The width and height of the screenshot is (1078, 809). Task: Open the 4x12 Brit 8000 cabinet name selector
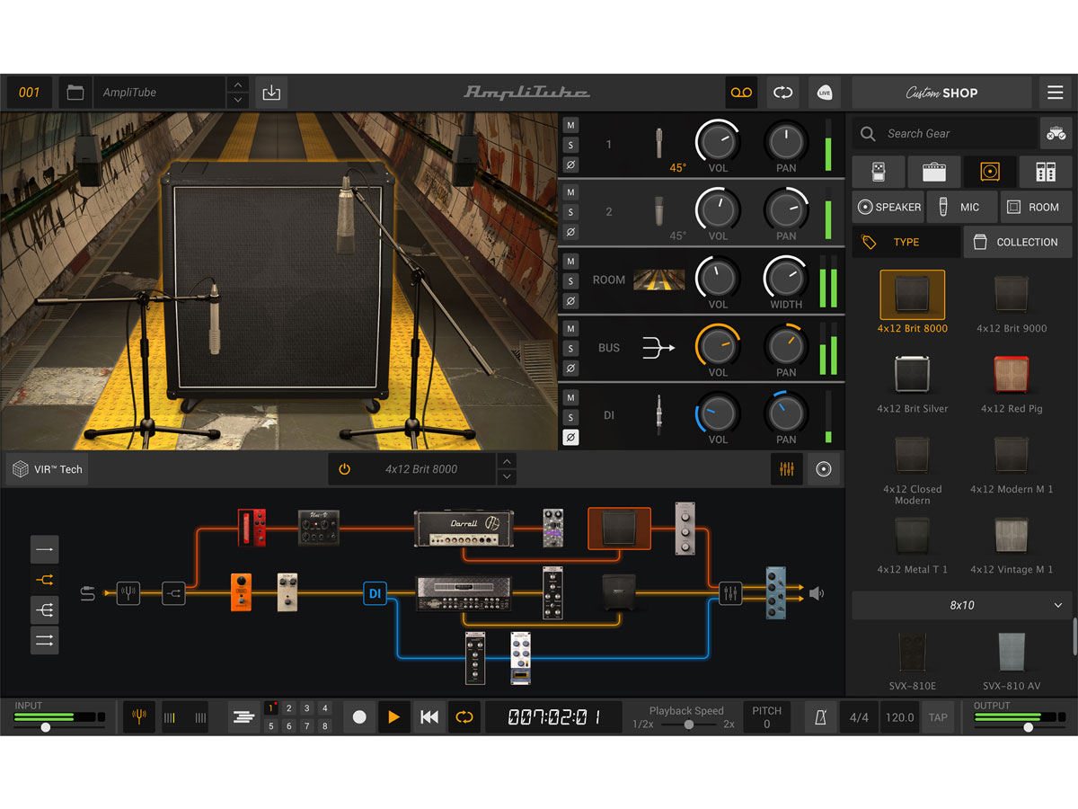pos(421,469)
